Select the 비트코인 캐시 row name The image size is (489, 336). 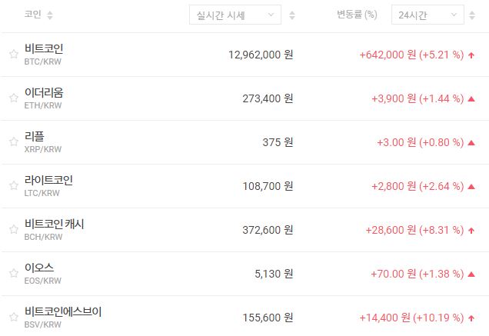pyautogui.click(x=55, y=224)
